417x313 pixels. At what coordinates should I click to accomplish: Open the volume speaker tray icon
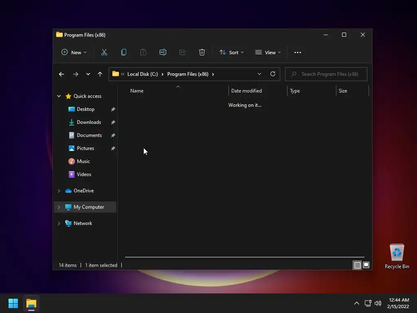click(377, 303)
